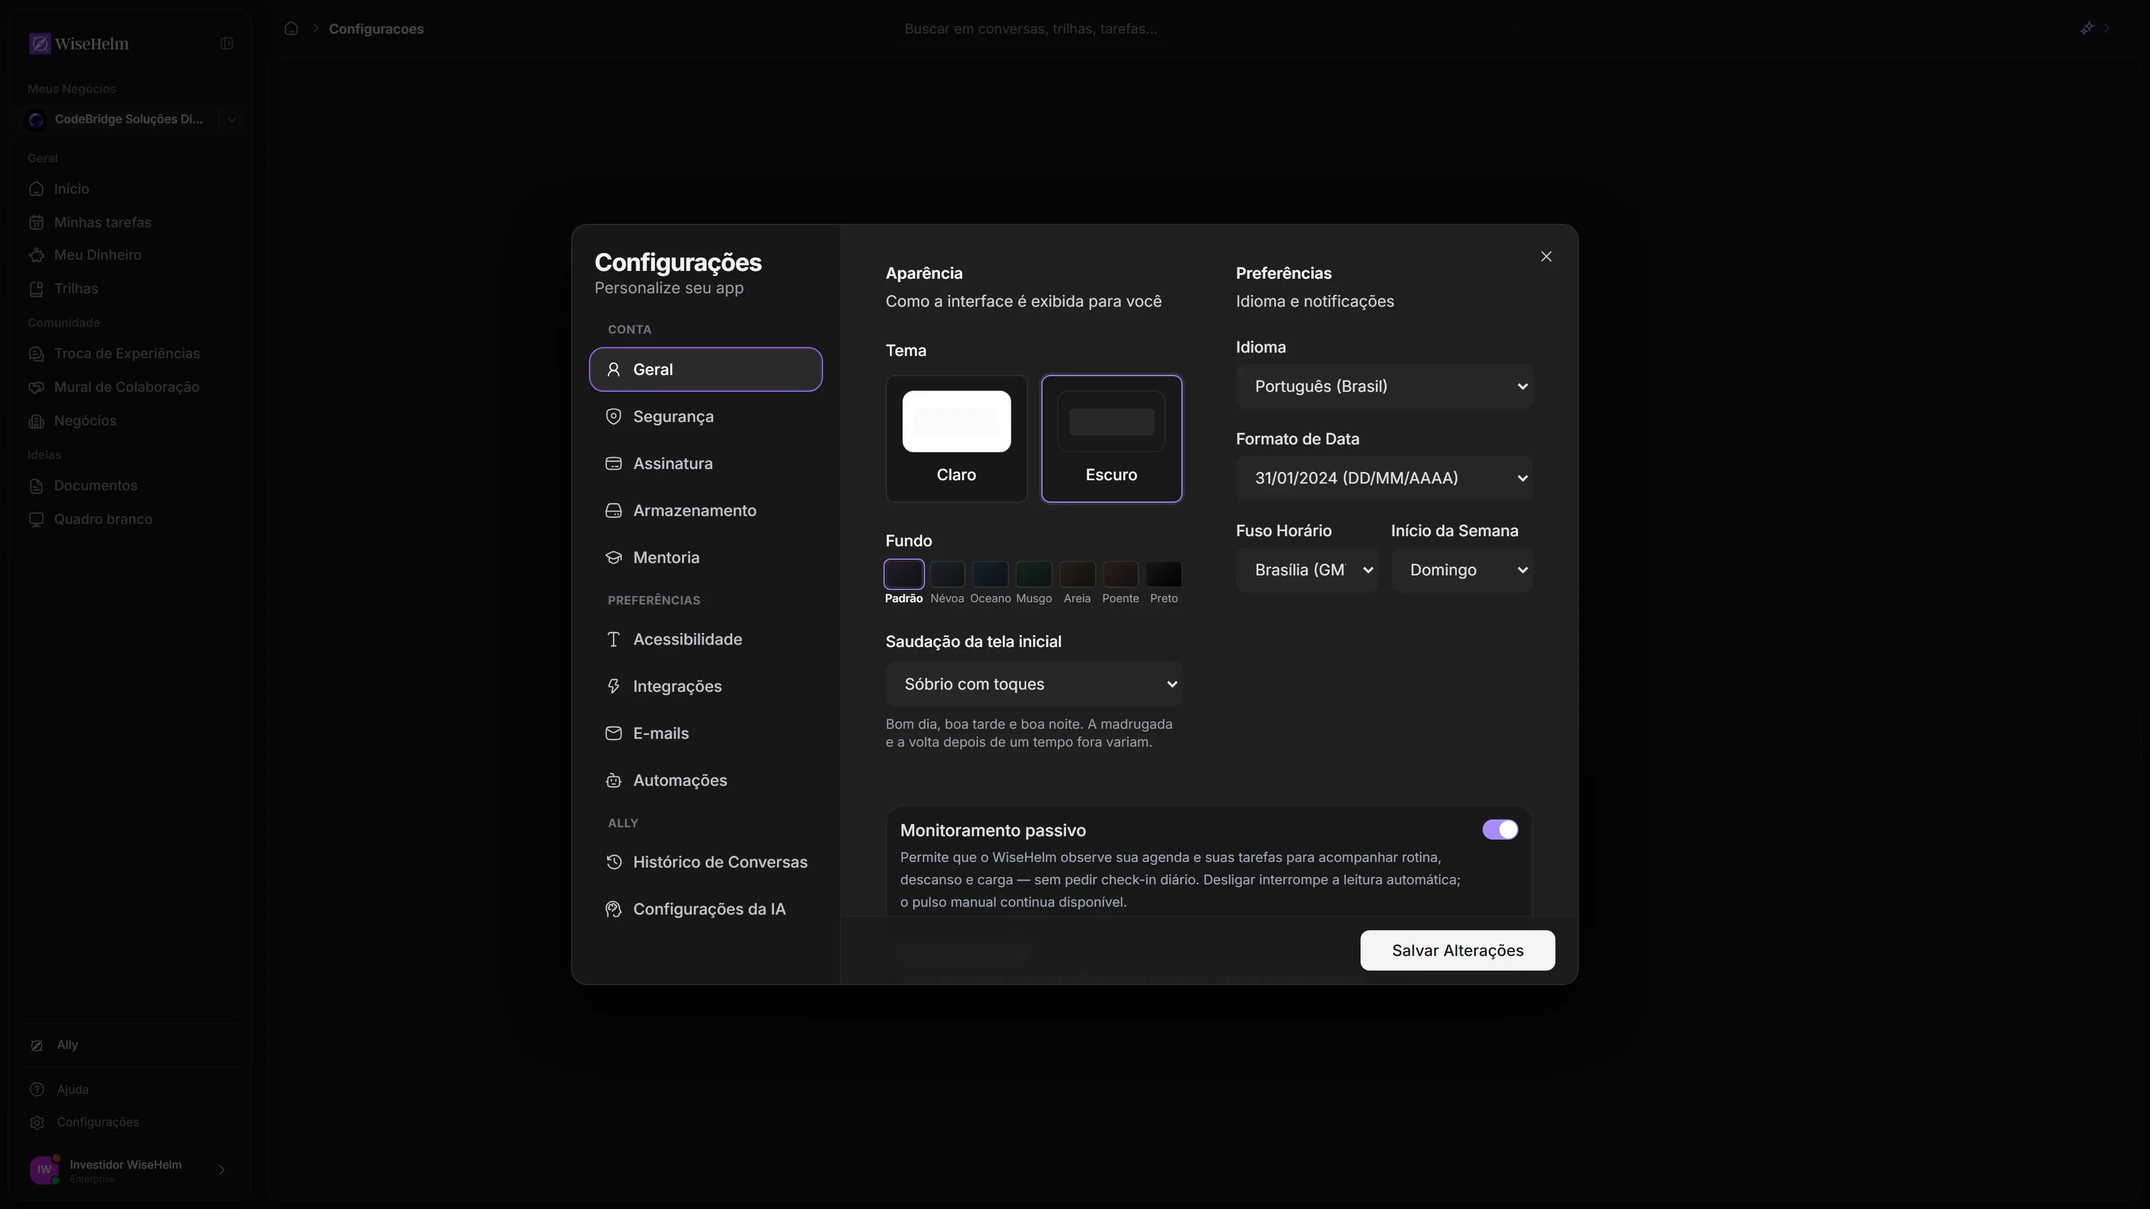Choose the Preto background swatch
Screen dimensions: 2150x1209
[1163, 574]
